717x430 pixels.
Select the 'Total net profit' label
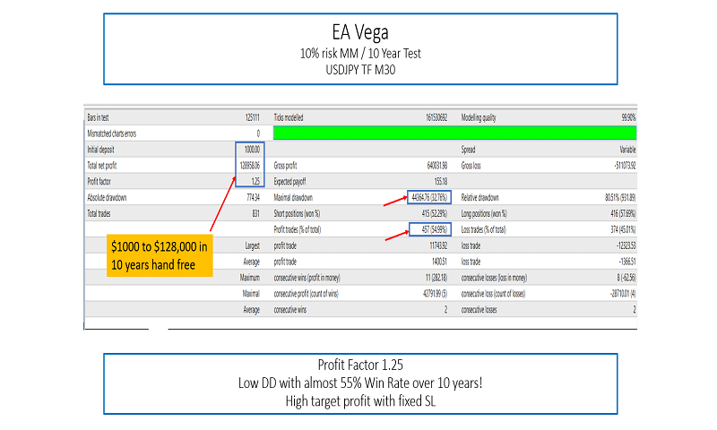tap(102, 166)
